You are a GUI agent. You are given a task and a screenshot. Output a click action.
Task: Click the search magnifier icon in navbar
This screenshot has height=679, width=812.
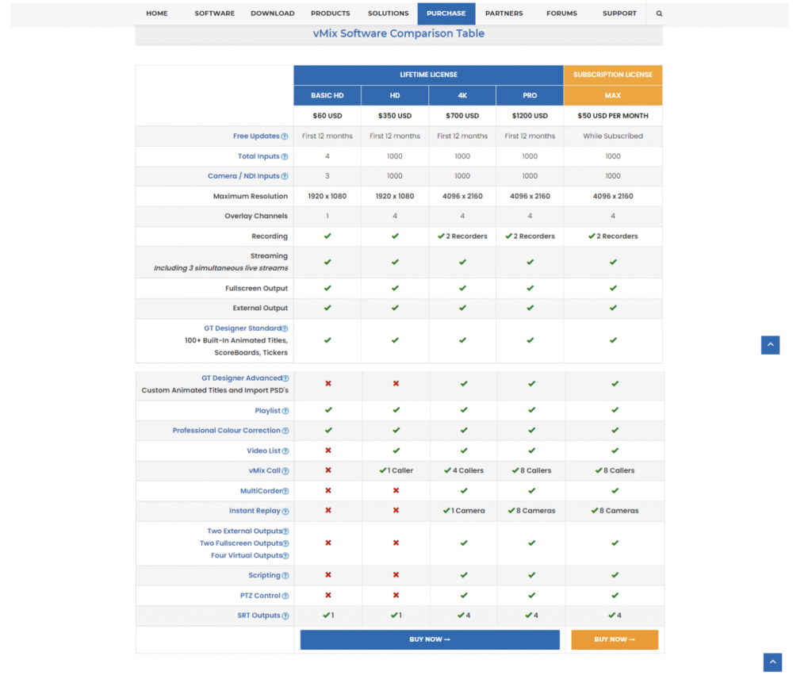point(659,13)
